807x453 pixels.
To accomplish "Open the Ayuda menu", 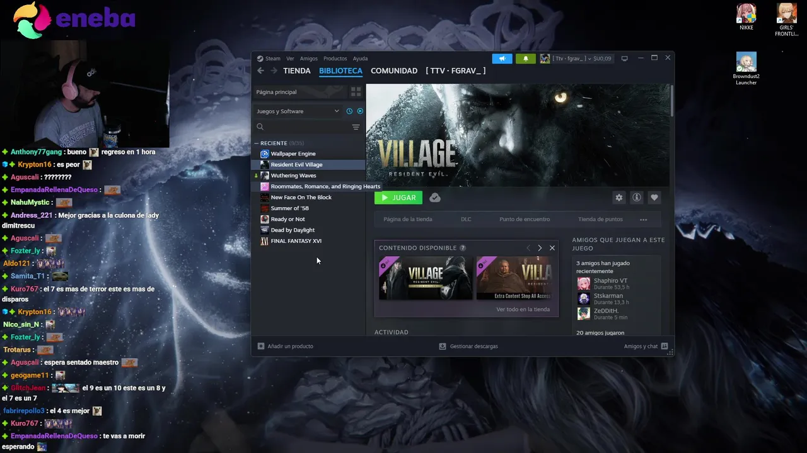I will click(360, 59).
